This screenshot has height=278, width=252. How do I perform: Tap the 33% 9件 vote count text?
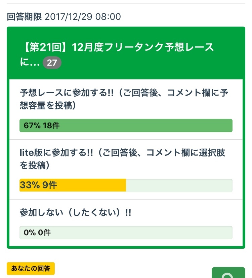click(38, 185)
